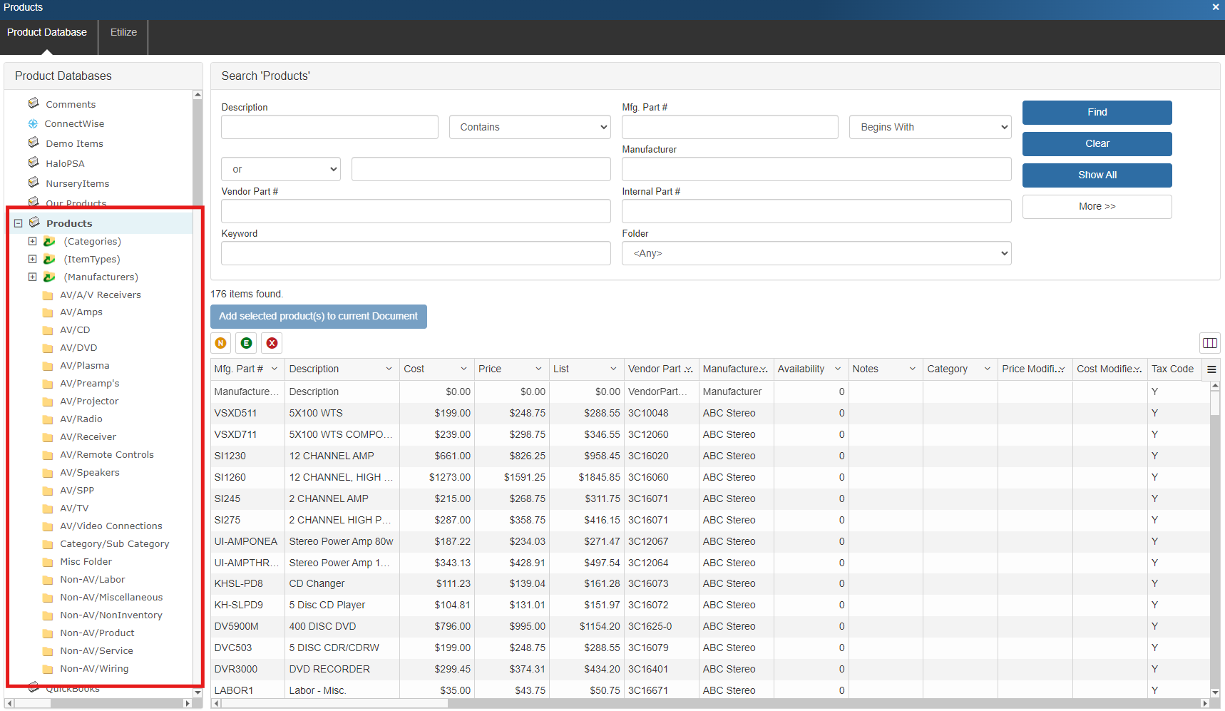
Task: Click the Comments database icon
Action: coord(34,104)
